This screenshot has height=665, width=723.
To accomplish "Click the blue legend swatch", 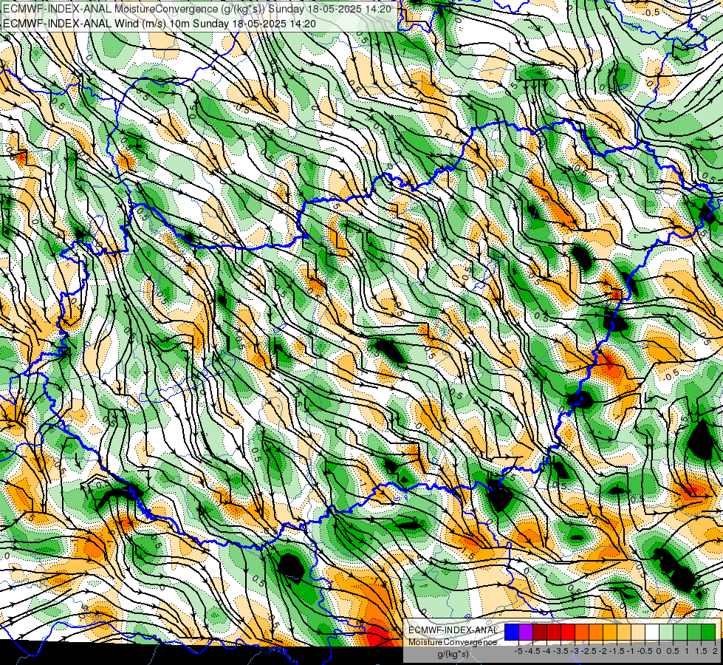I will coord(512,632).
